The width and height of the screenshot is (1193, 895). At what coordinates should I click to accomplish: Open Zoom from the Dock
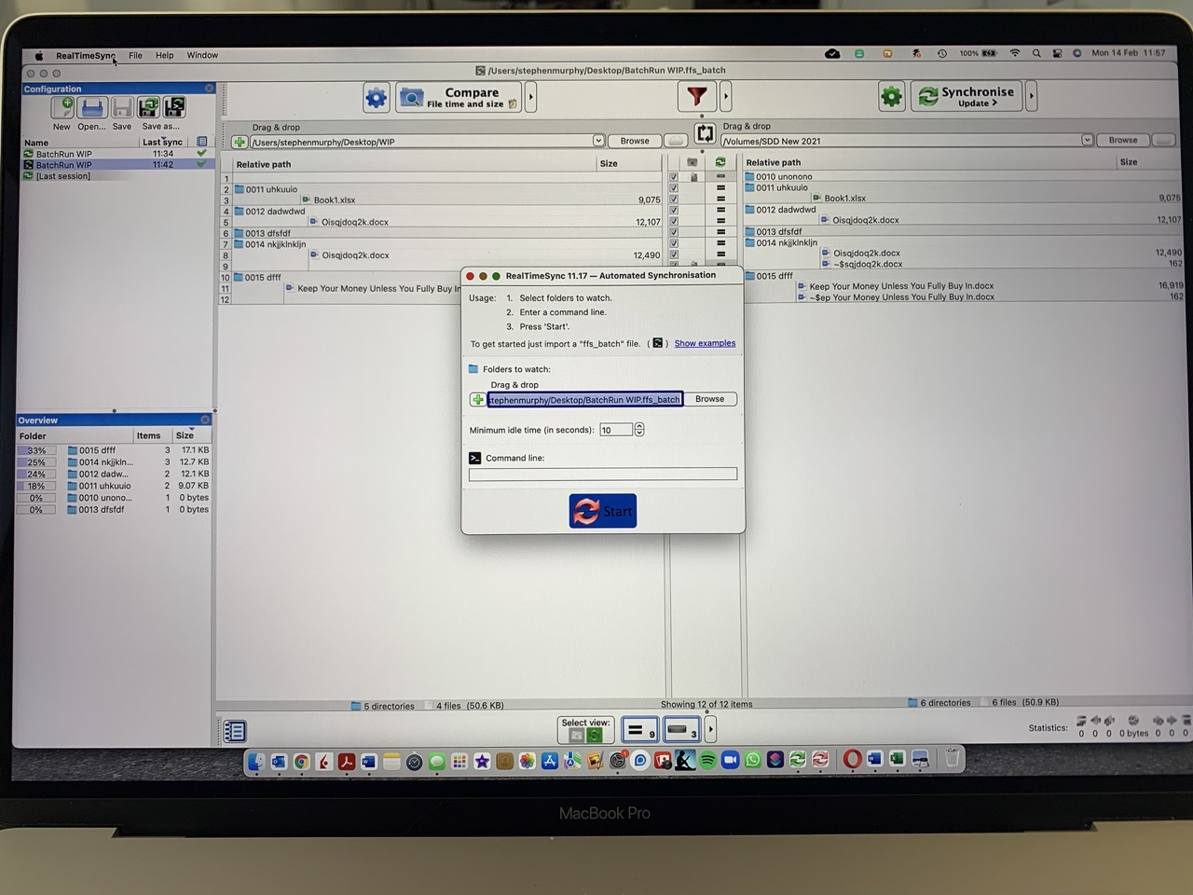coord(730,761)
